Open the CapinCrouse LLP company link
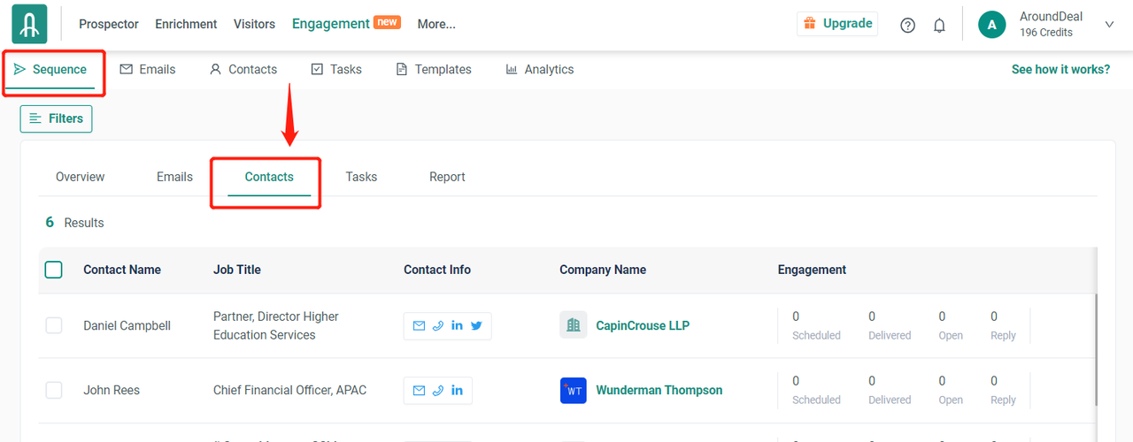Viewport: 1133px width, 442px height. (x=642, y=325)
